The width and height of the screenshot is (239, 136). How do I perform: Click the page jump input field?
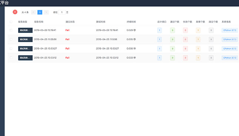tap(62, 12)
